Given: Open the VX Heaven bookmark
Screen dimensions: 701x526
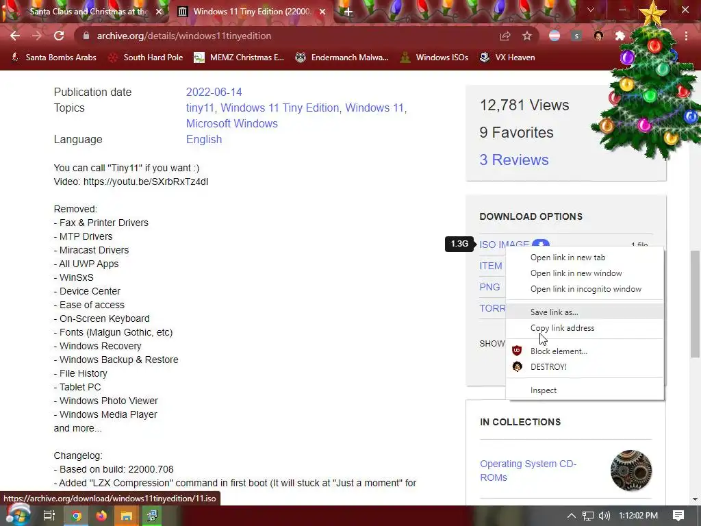Looking at the screenshot, I should [507, 58].
